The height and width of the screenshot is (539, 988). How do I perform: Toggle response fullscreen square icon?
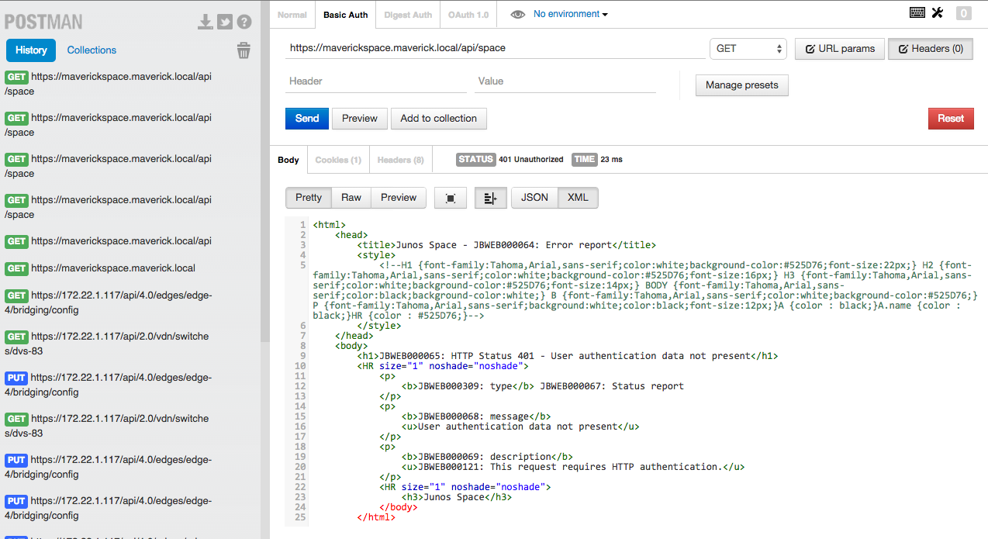(451, 198)
